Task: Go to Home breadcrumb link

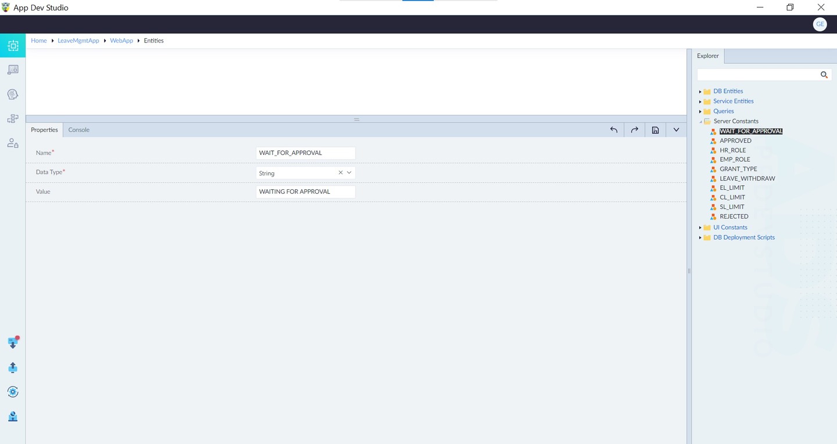Action: (x=39, y=41)
